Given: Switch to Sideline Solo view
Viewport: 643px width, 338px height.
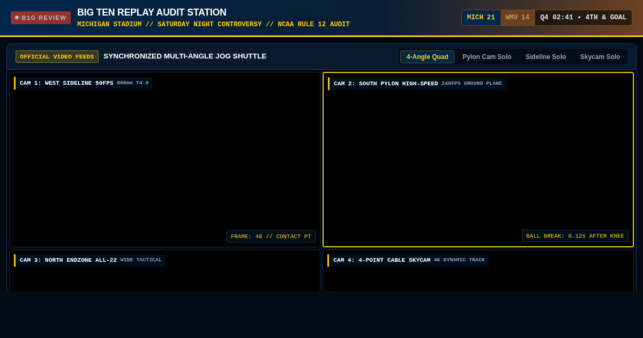Looking at the screenshot, I should click(545, 57).
